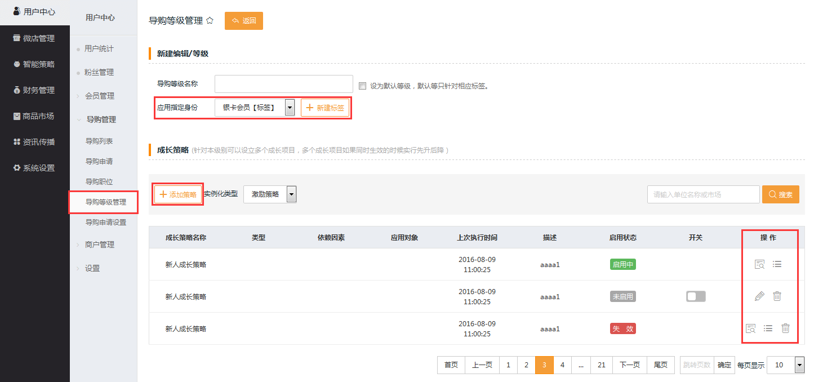Viewport: 814px width, 382px height.
Task: Click the 添加策略 button
Action: 178,194
